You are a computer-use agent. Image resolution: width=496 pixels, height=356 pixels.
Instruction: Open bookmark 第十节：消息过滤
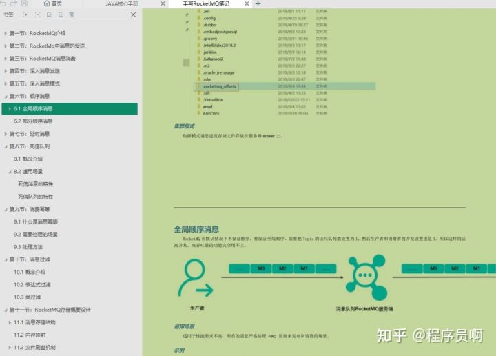30,259
